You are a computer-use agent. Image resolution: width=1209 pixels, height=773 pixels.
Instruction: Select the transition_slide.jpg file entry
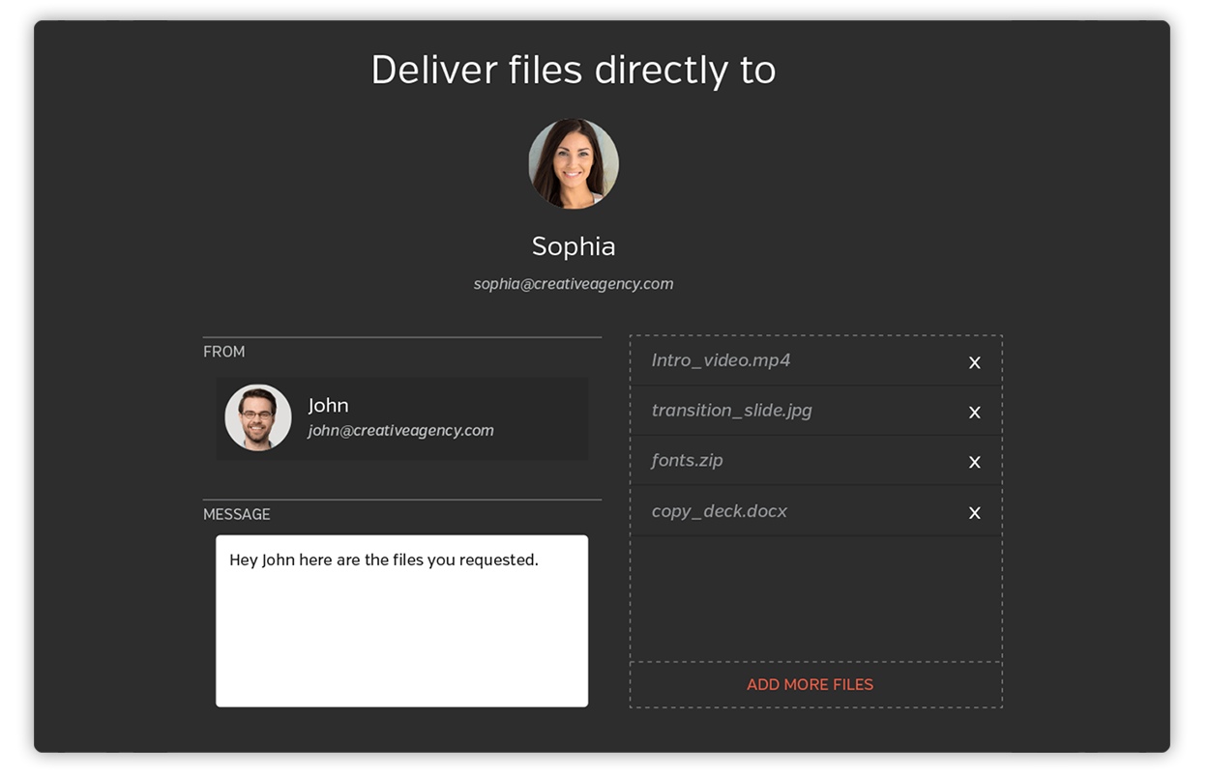coord(731,411)
